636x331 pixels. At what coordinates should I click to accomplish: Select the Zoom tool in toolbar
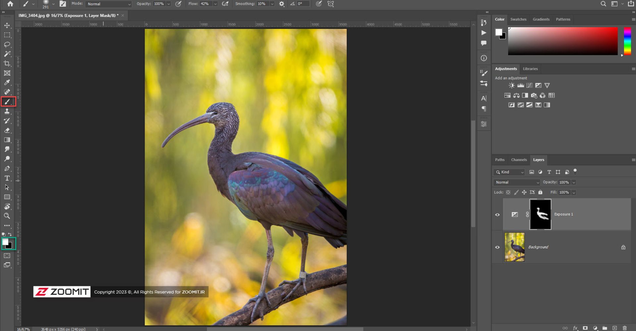7,216
